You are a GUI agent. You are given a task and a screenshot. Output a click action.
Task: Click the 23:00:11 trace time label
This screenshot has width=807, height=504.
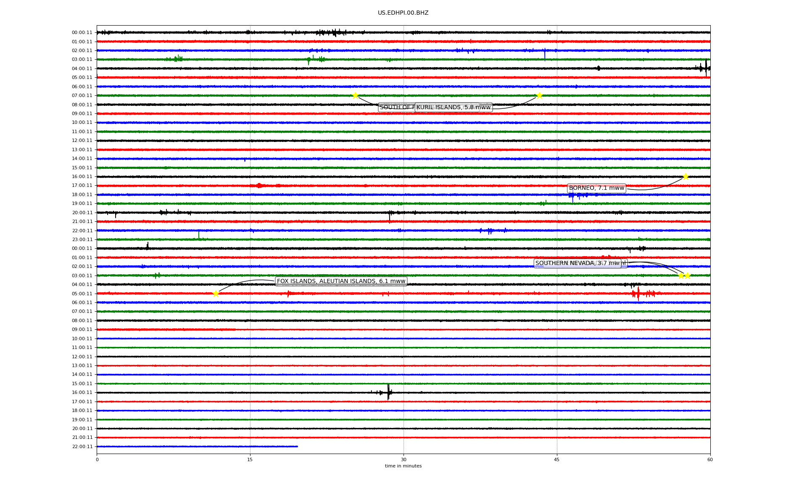[x=82, y=240]
